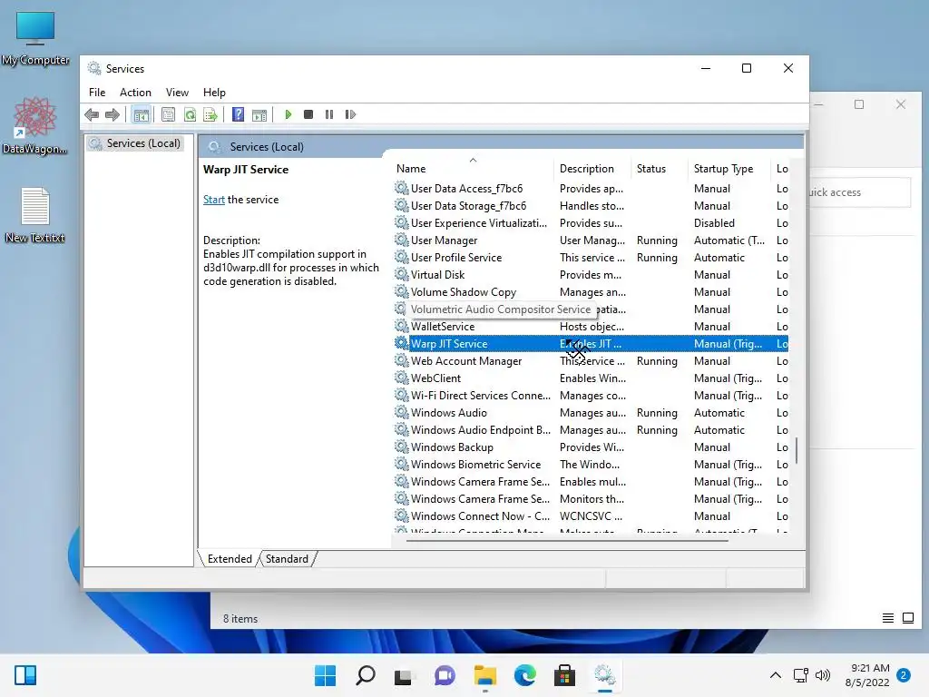The height and width of the screenshot is (697, 929).
Task: Click the Refresh toolbar icon
Action: pyautogui.click(x=190, y=114)
